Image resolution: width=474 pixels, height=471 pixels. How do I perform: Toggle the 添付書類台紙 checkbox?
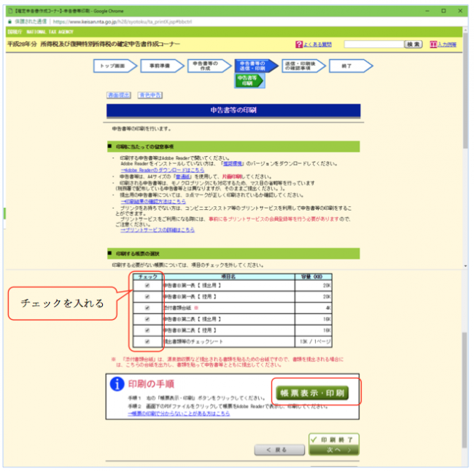147,308
